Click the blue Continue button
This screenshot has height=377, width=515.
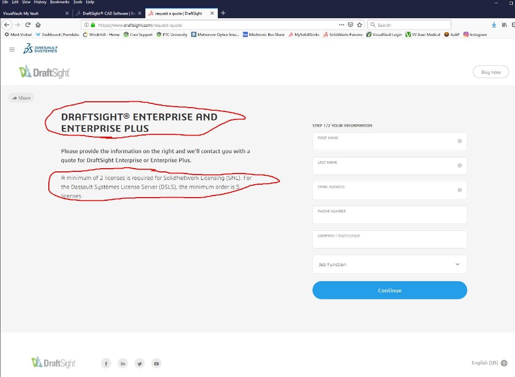(389, 290)
